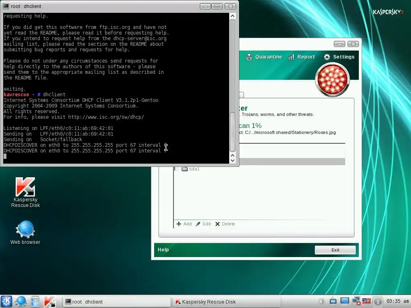Click the taskbar clock showing 03:35 am
This screenshot has width=411, height=308.
pyautogui.click(x=398, y=301)
